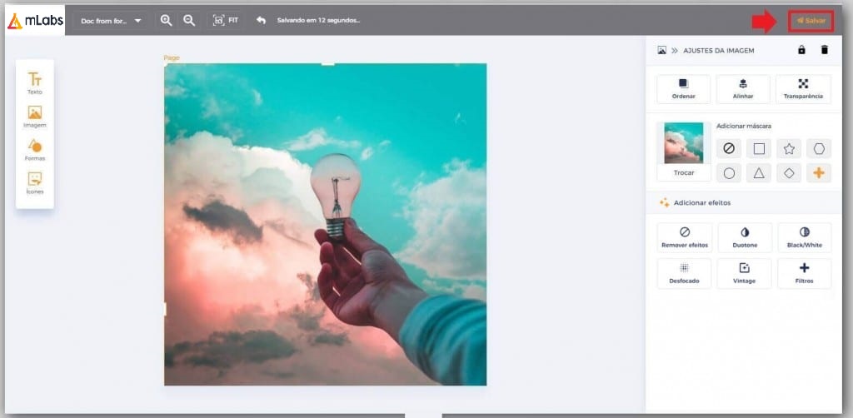Screen dimensions: 853x418
Task: Click the mLabs logo
Action: pyautogui.click(x=35, y=21)
